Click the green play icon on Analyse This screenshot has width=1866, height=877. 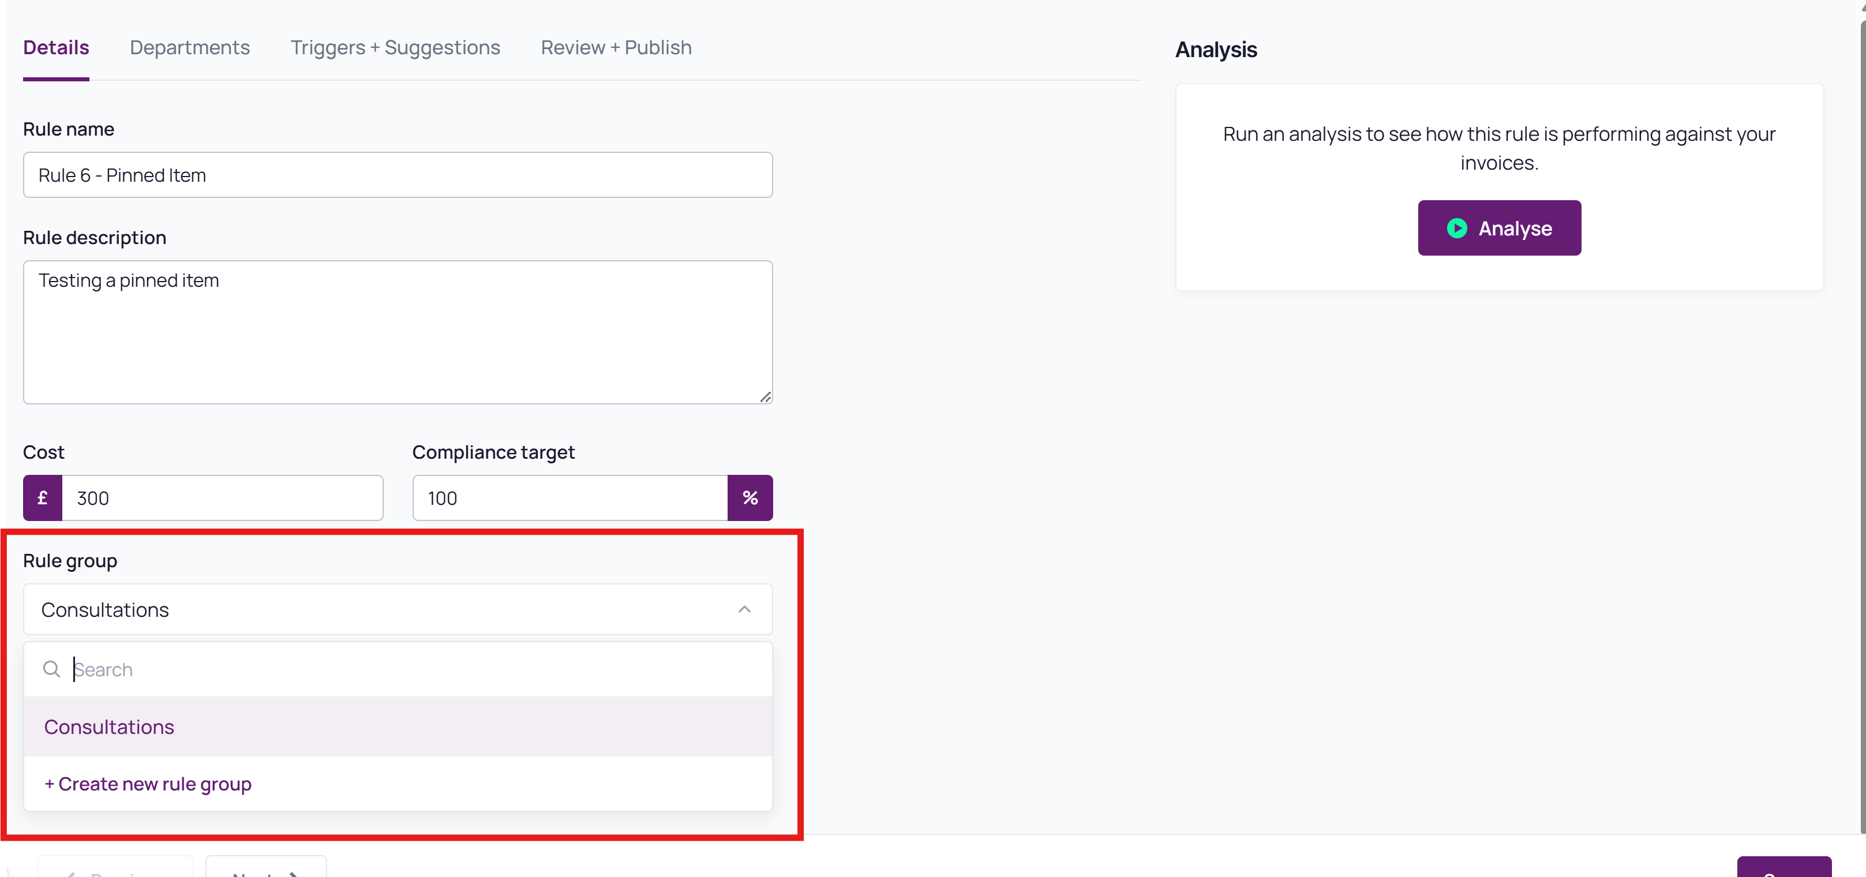(x=1456, y=228)
